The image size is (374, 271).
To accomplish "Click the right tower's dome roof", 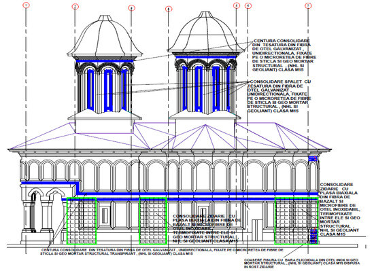I will click(206, 32).
